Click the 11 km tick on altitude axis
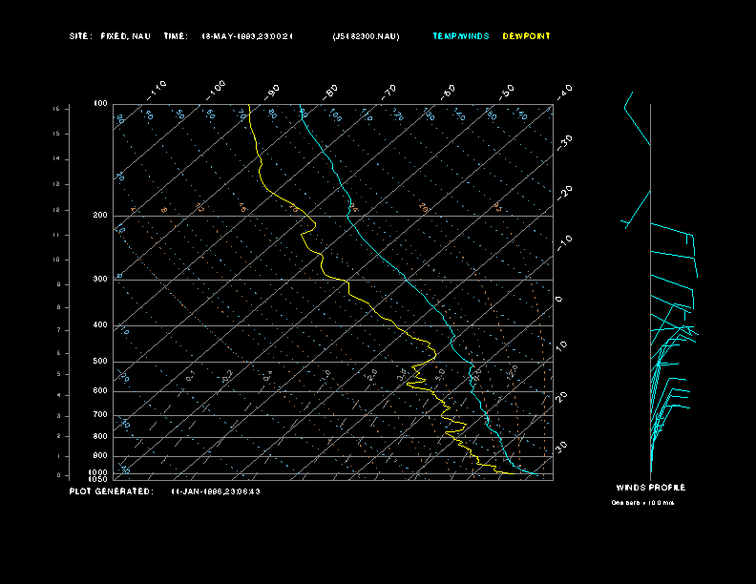 coord(56,235)
